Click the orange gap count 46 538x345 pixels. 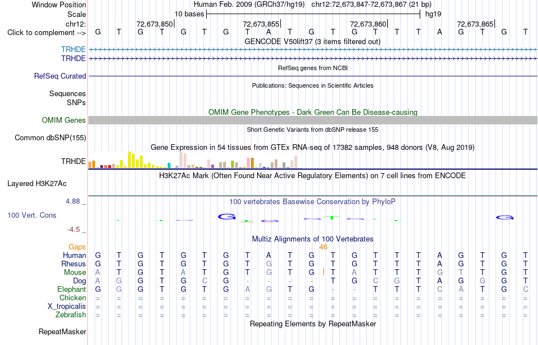323,247
